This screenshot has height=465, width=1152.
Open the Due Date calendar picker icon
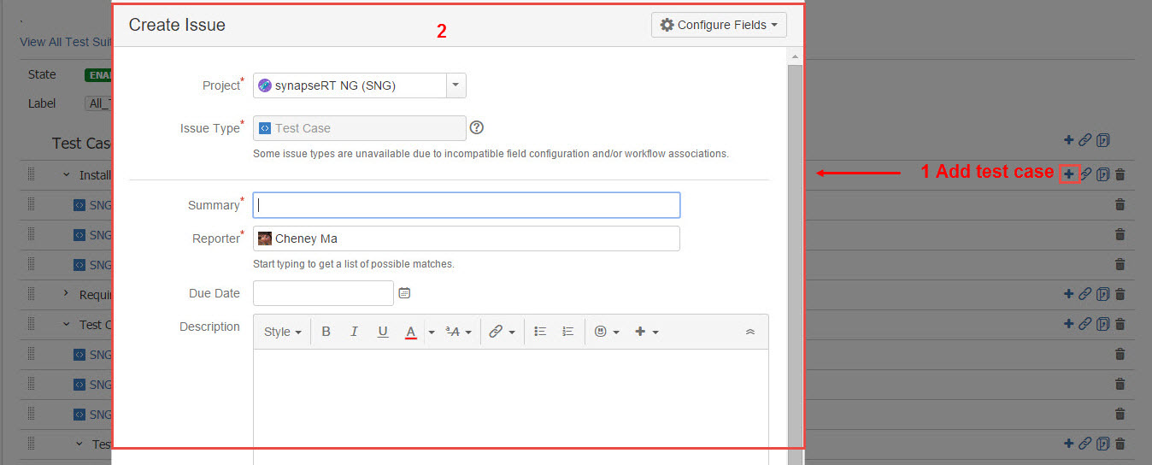point(404,293)
